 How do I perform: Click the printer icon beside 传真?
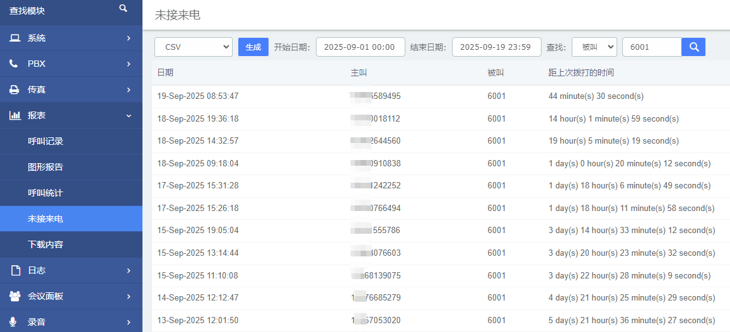click(x=14, y=90)
